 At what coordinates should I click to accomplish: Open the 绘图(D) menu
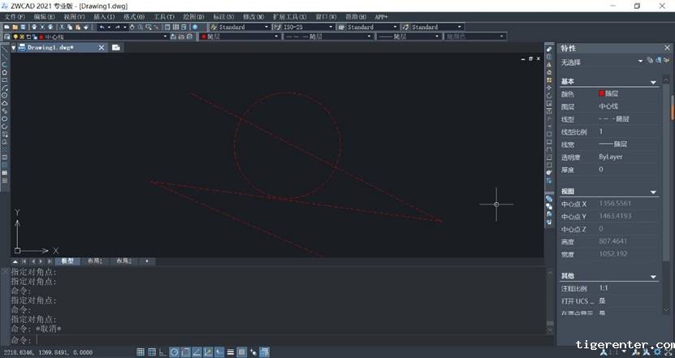pos(194,16)
